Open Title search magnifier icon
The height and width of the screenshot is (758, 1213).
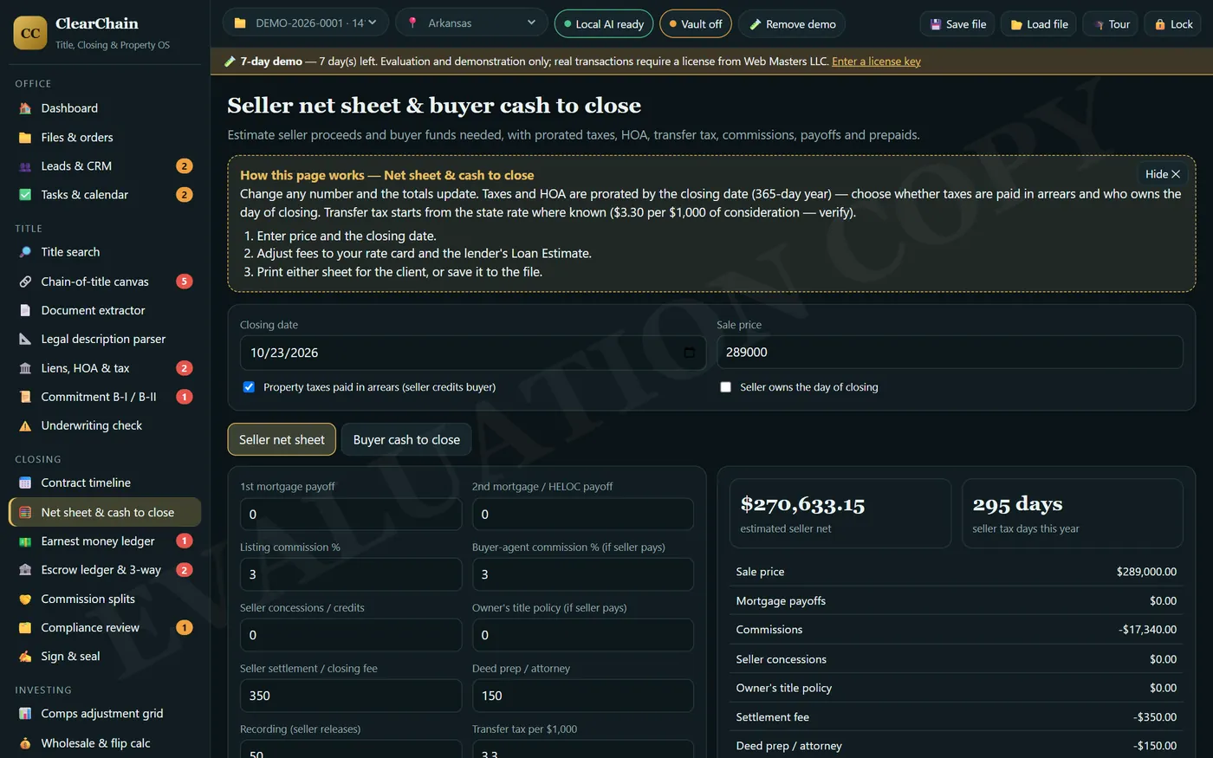point(25,252)
